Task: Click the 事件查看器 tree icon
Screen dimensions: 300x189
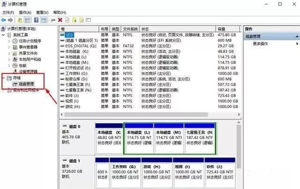Action: pos(15,47)
